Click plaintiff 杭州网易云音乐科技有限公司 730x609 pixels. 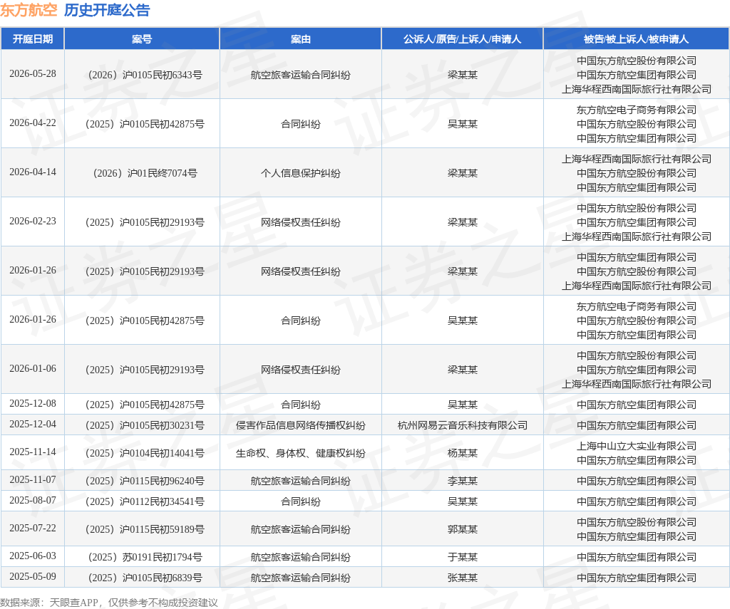pyautogui.click(x=462, y=425)
